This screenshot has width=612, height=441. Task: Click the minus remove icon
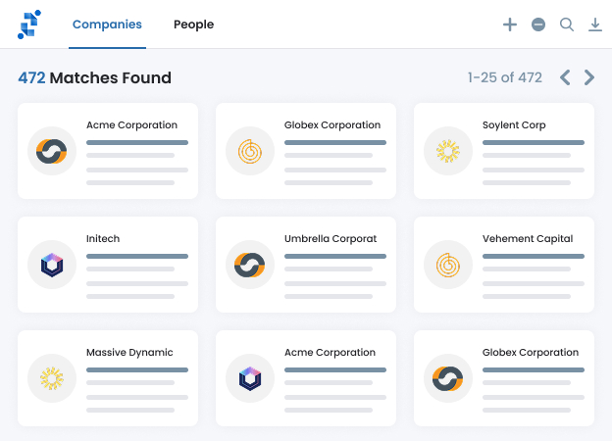coord(538,24)
